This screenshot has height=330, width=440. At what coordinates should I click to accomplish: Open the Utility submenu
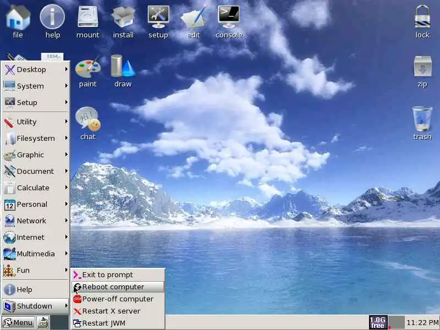point(36,122)
